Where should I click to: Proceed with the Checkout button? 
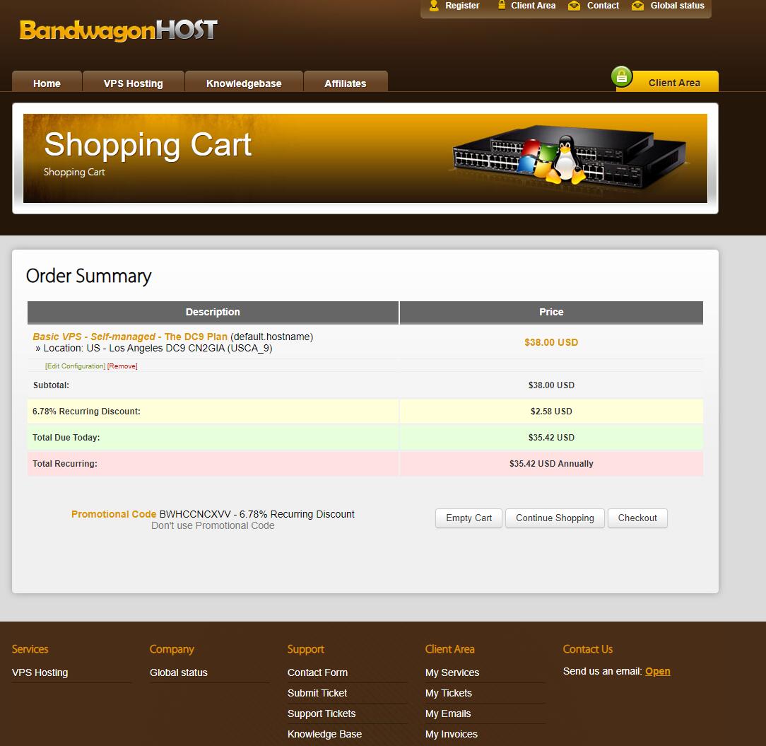637,518
